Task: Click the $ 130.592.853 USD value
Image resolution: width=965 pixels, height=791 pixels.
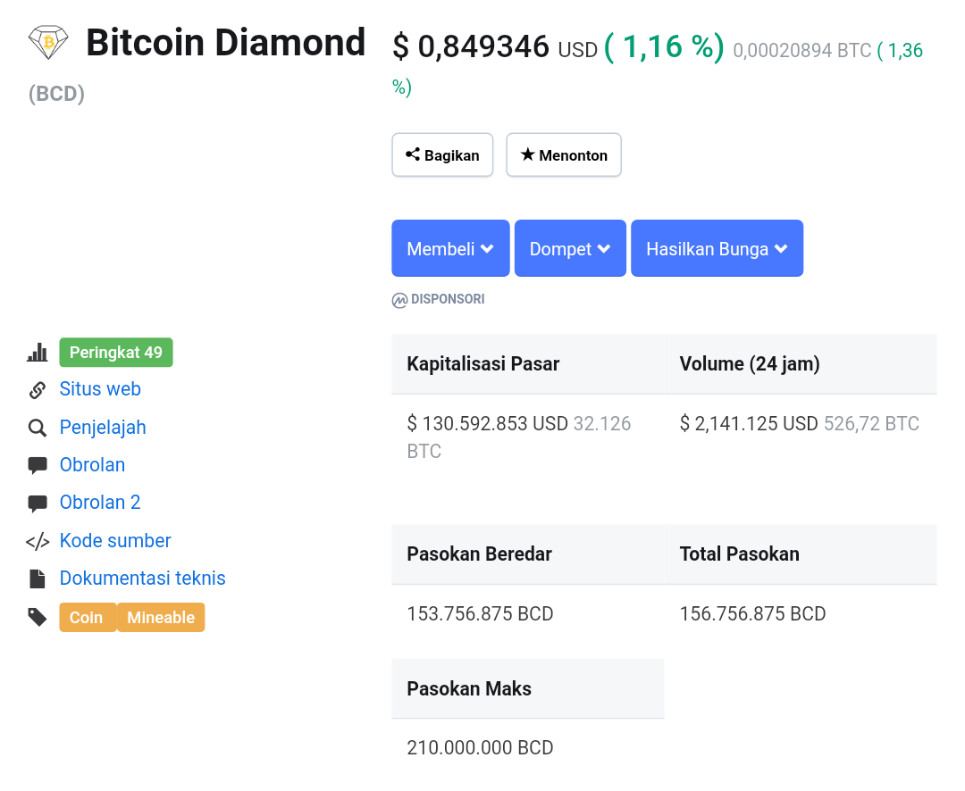Action: pyautogui.click(x=488, y=424)
